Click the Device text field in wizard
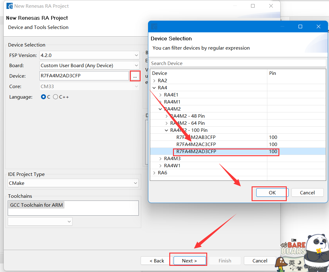 [x=84, y=76]
